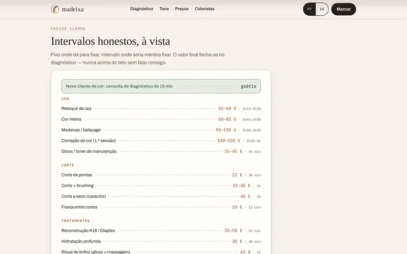
Task: Select 'Gloss / toner de manutenção'
Action: click(89, 151)
